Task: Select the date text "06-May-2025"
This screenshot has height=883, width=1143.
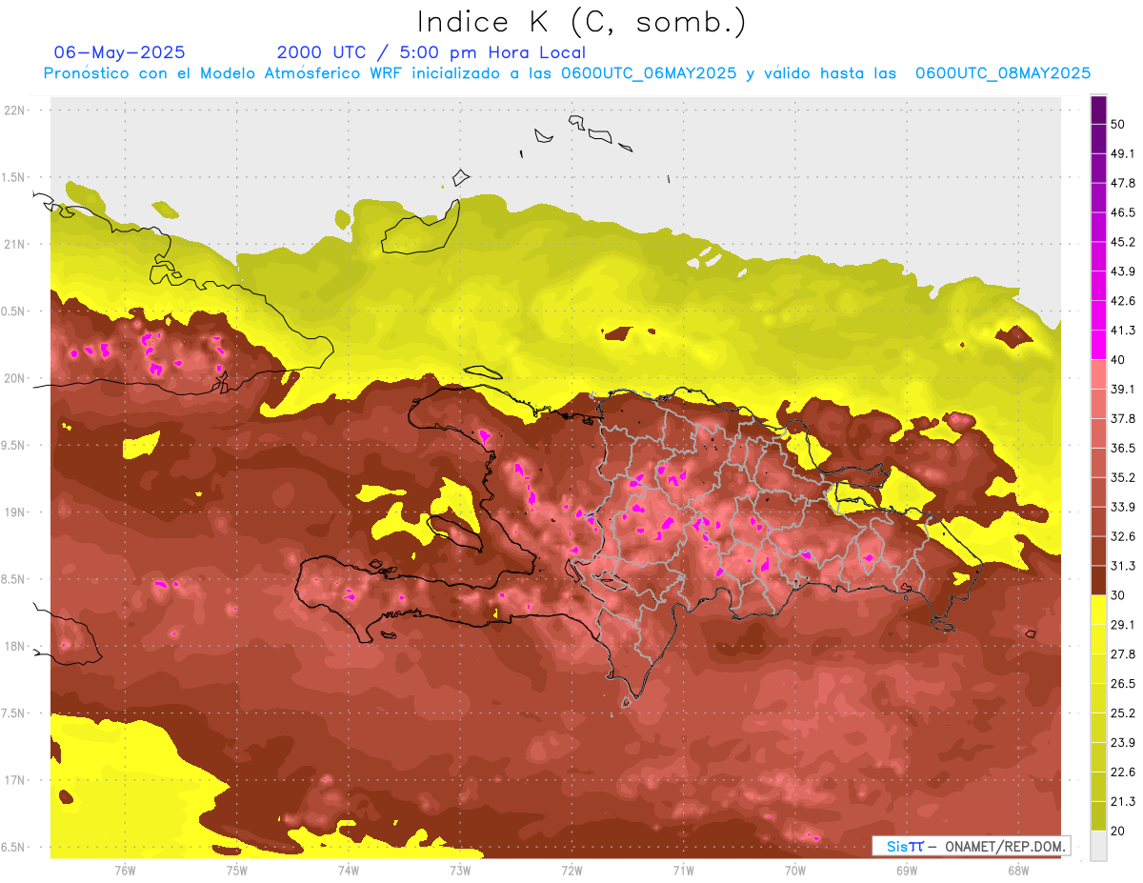Action: point(120,52)
